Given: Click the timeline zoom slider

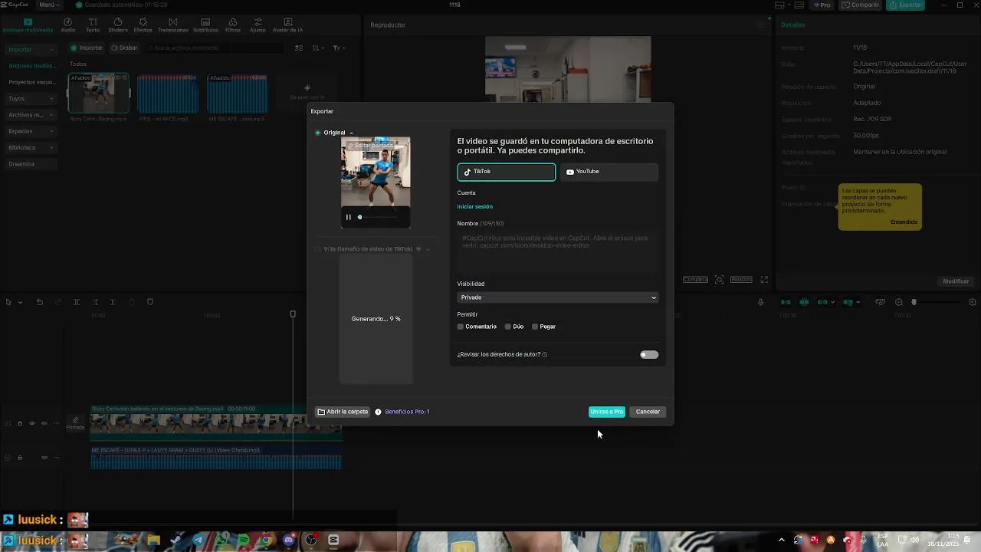Looking at the screenshot, I should pyautogui.click(x=935, y=302).
